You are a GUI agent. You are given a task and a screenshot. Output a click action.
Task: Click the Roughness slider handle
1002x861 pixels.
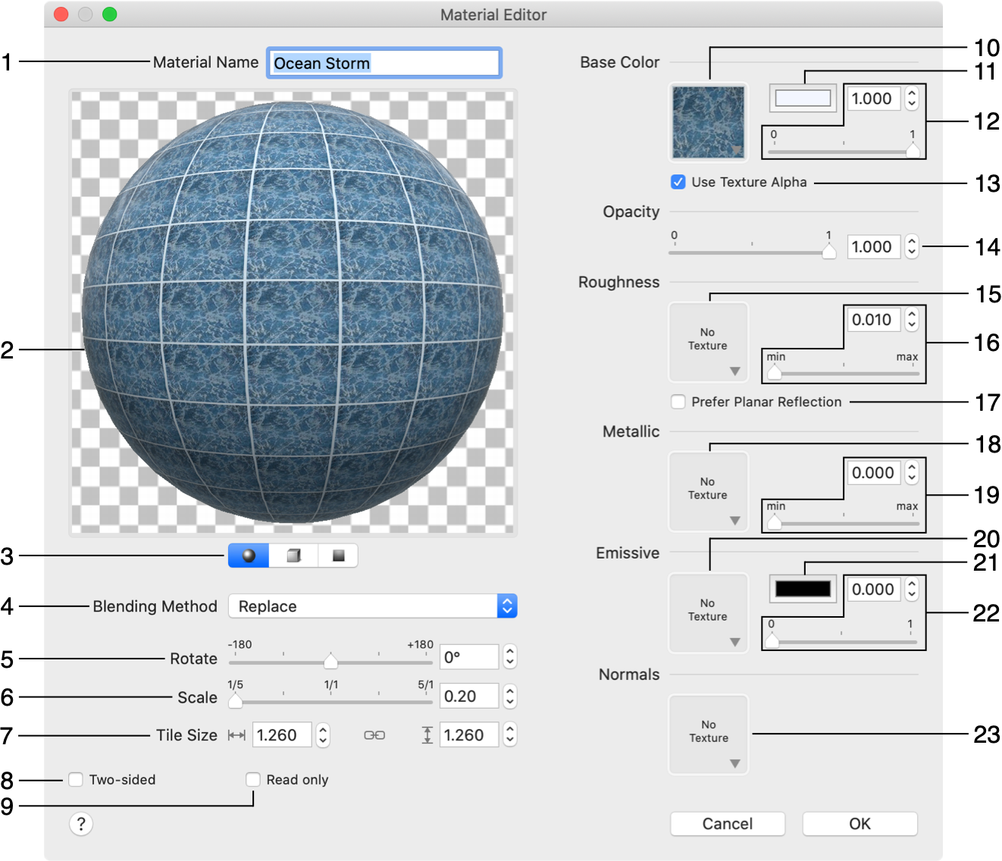(775, 372)
